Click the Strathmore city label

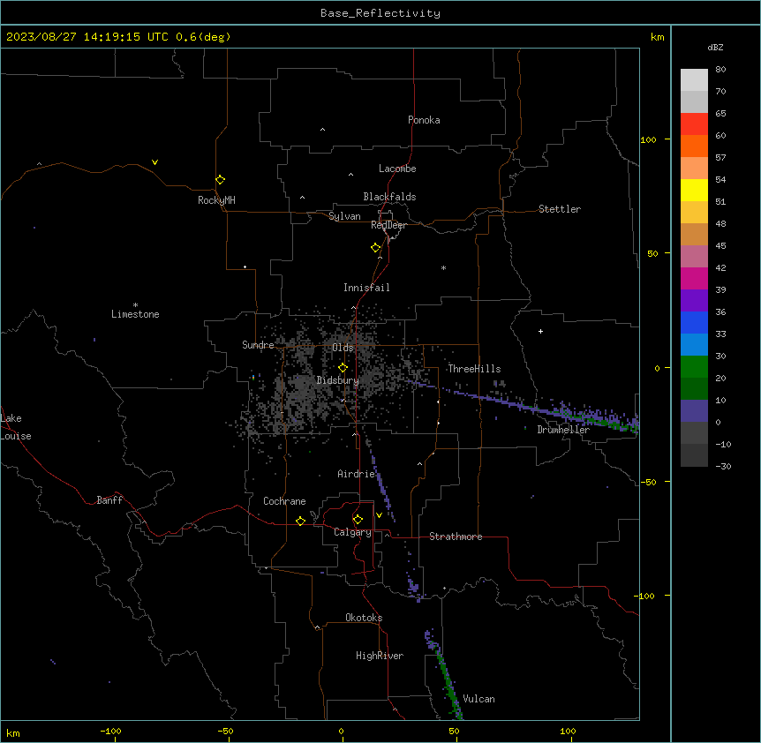coord(456,537)
